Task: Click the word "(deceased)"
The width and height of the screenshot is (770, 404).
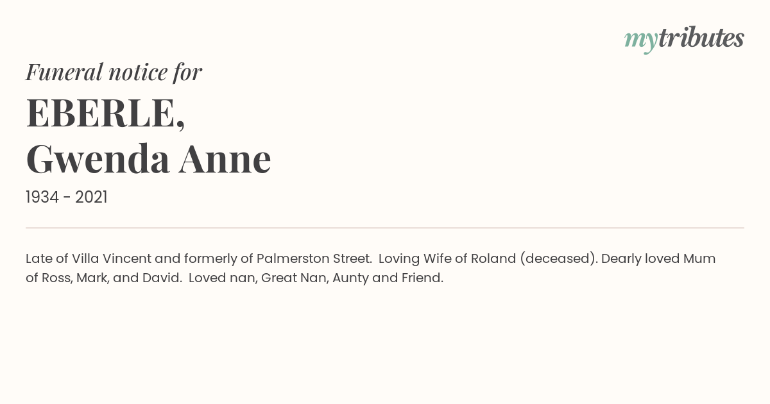Action: [x=558, y=259]
